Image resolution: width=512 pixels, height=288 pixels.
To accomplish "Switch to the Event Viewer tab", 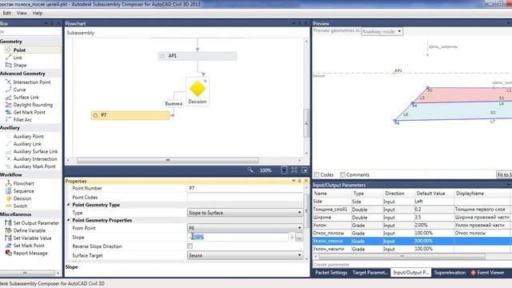I will pyautogui.click(x=488, y=272).
